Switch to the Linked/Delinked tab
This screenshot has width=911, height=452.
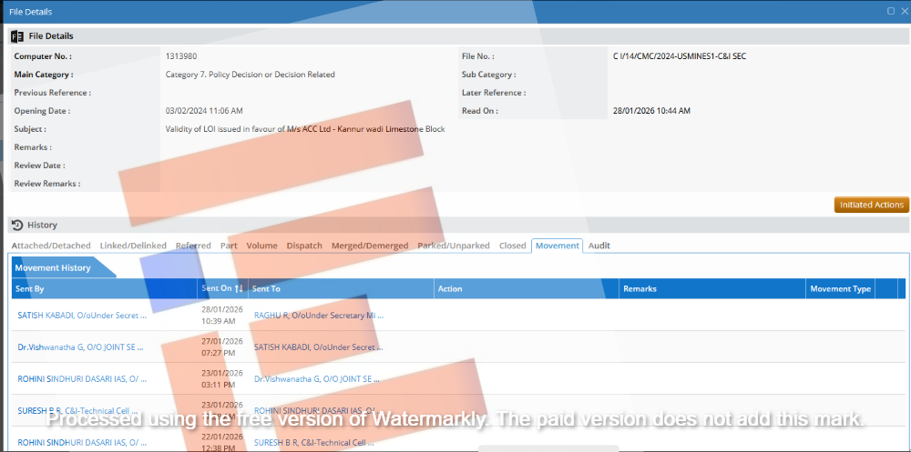click(x=133, y=246)
